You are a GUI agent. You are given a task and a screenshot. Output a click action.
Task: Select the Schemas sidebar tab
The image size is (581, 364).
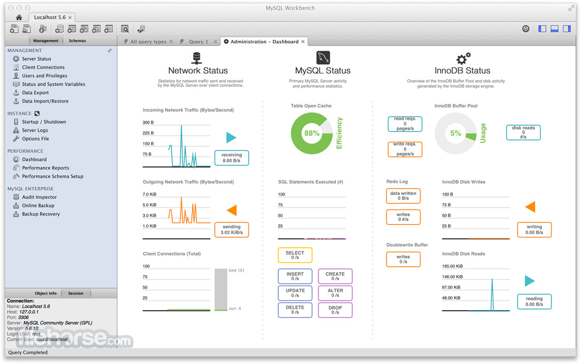[77, 41]
